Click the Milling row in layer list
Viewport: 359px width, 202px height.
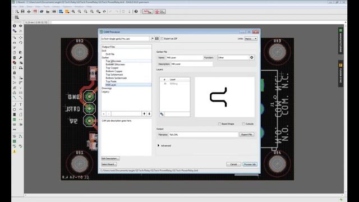(174, 84)
